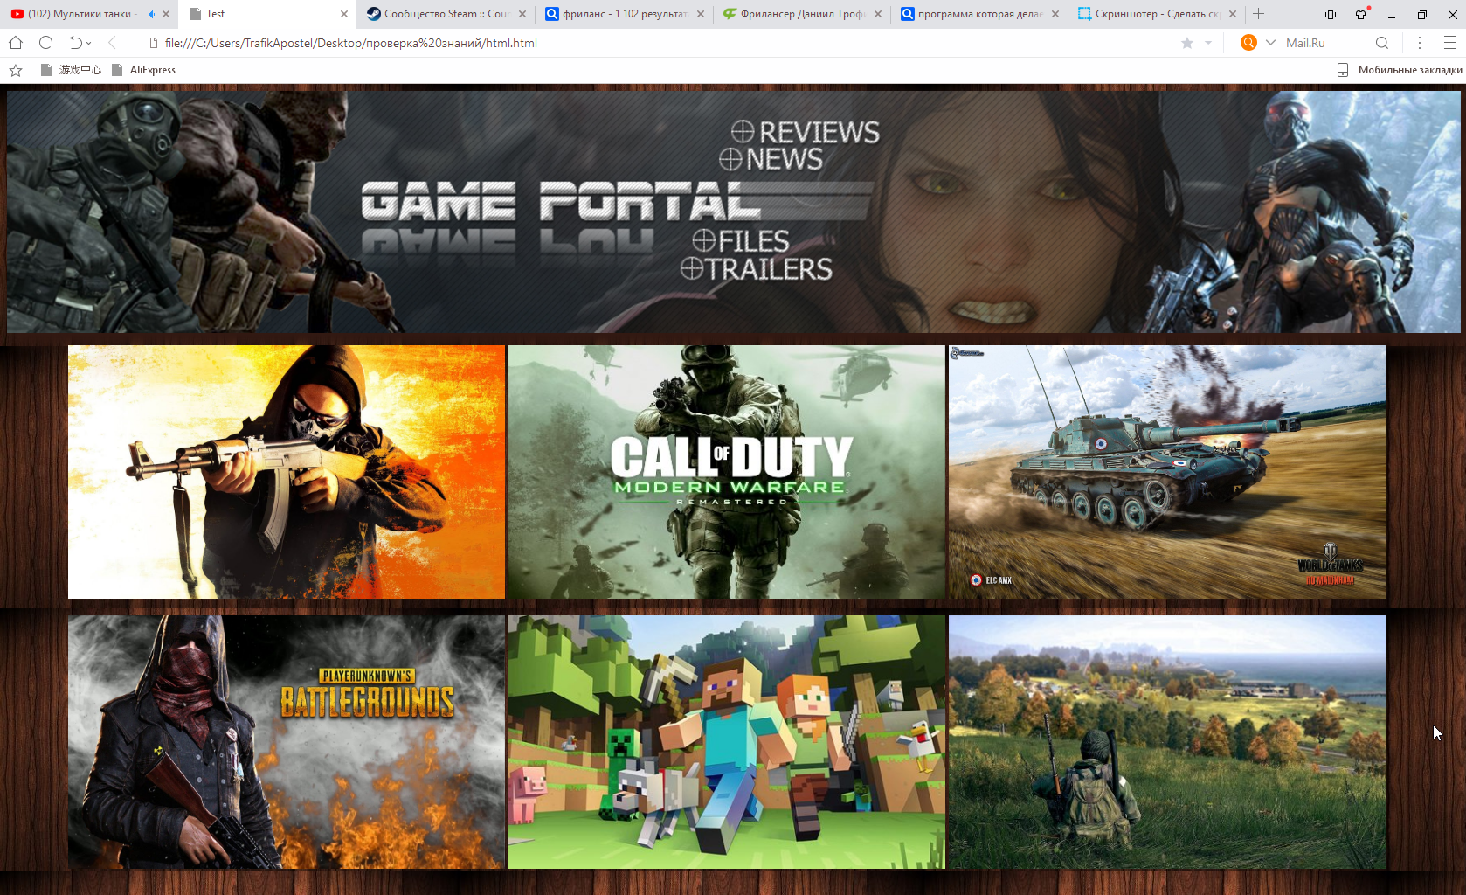This screenshot has width=1466, height=895.
Task: Open Мобильные закладки folder
Action: (x=1400, y=70)
